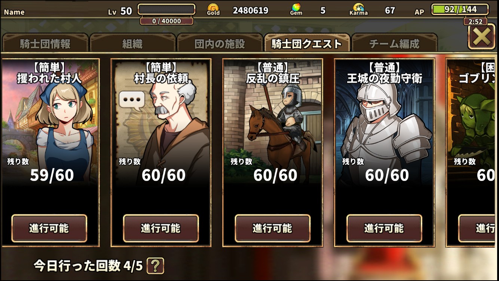The height and width of the screenshot is (281, 499).
Task: Select the 騎士団クエスト tab
Action: point(307,43)
